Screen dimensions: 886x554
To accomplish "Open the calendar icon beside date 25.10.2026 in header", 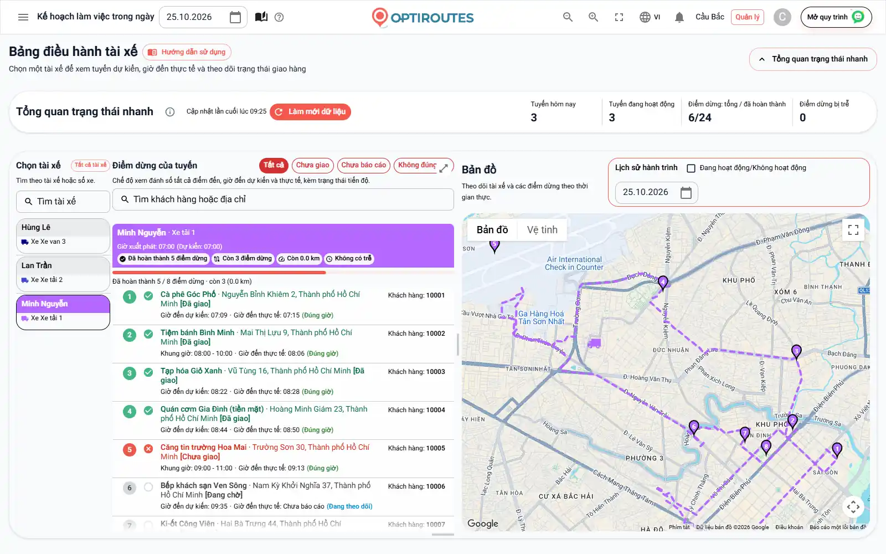I will (235, 17).
